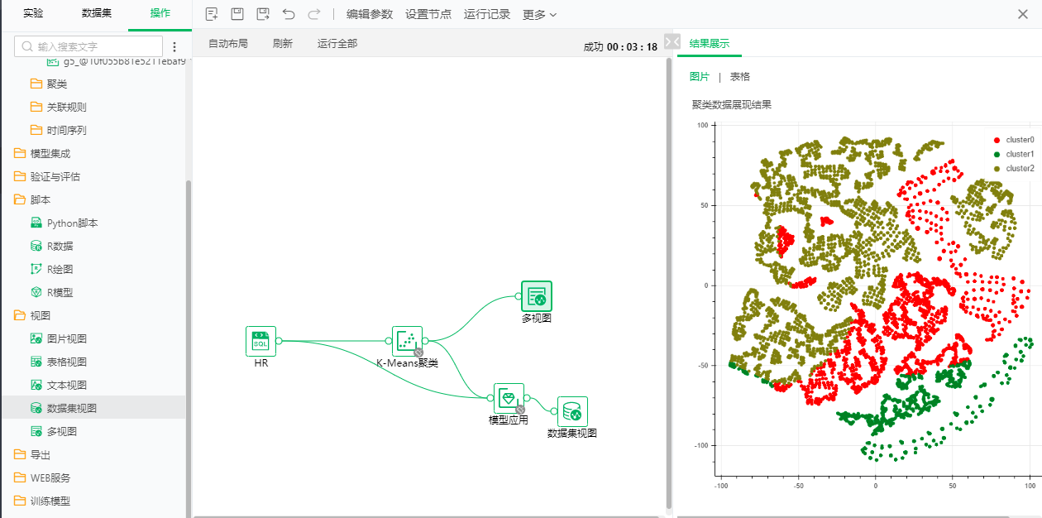Toggle cluster2 olive legend marker
The image size is (1042, 518).
point(997,169)
